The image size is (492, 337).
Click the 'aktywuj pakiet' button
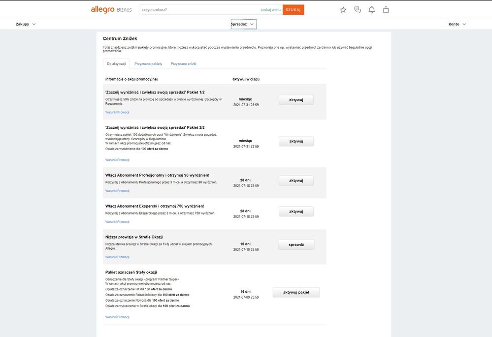(296, 292)
